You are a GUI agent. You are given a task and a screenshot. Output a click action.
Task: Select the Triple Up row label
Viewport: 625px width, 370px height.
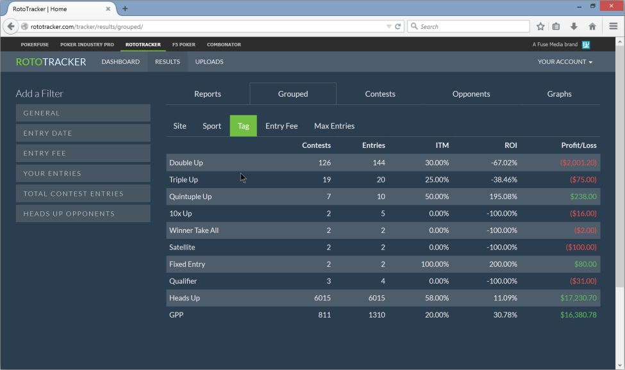pos(183,179)
